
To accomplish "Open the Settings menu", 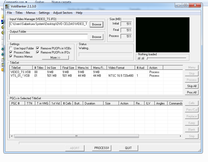I will tap(44, 13).
